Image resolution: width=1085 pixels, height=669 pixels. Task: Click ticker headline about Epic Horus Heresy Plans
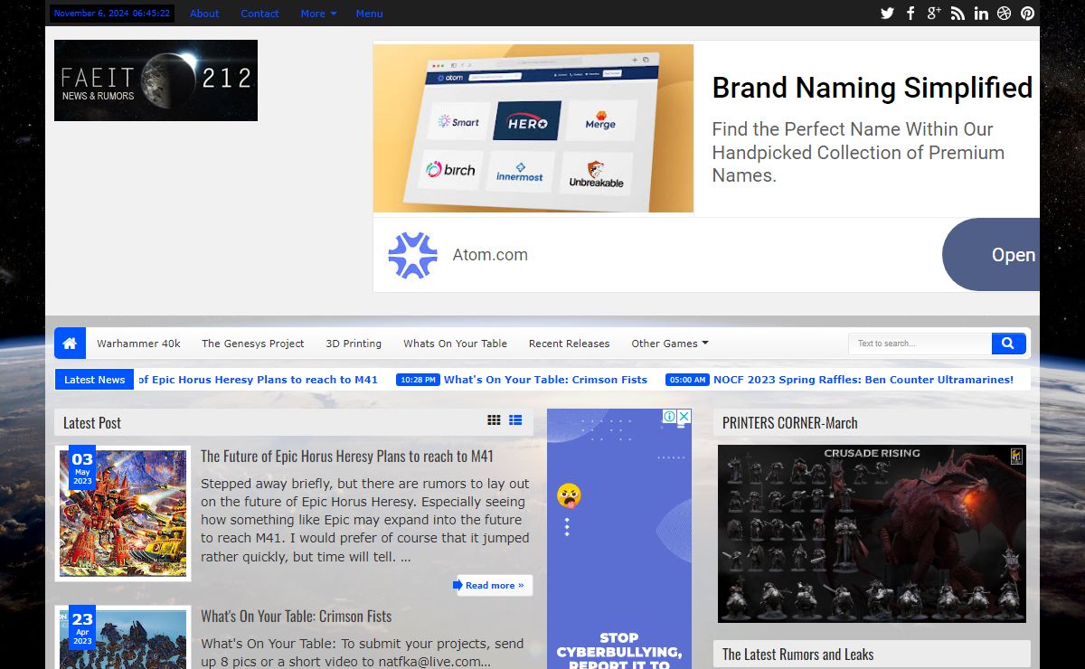coord(258,380)
